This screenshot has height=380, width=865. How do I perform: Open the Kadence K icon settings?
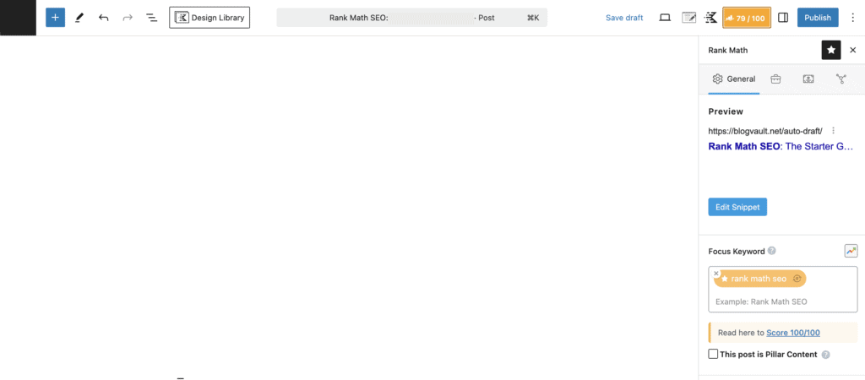click(711, 18)
